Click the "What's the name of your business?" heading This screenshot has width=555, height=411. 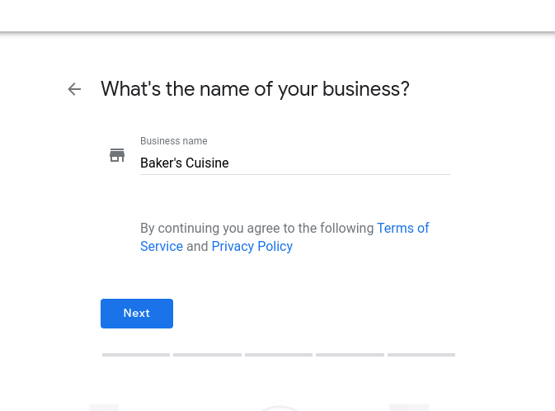click(x=255, y=89)
